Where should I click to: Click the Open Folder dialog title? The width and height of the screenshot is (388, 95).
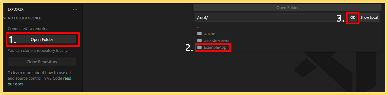pyautogui.click(x=287, y=8)
